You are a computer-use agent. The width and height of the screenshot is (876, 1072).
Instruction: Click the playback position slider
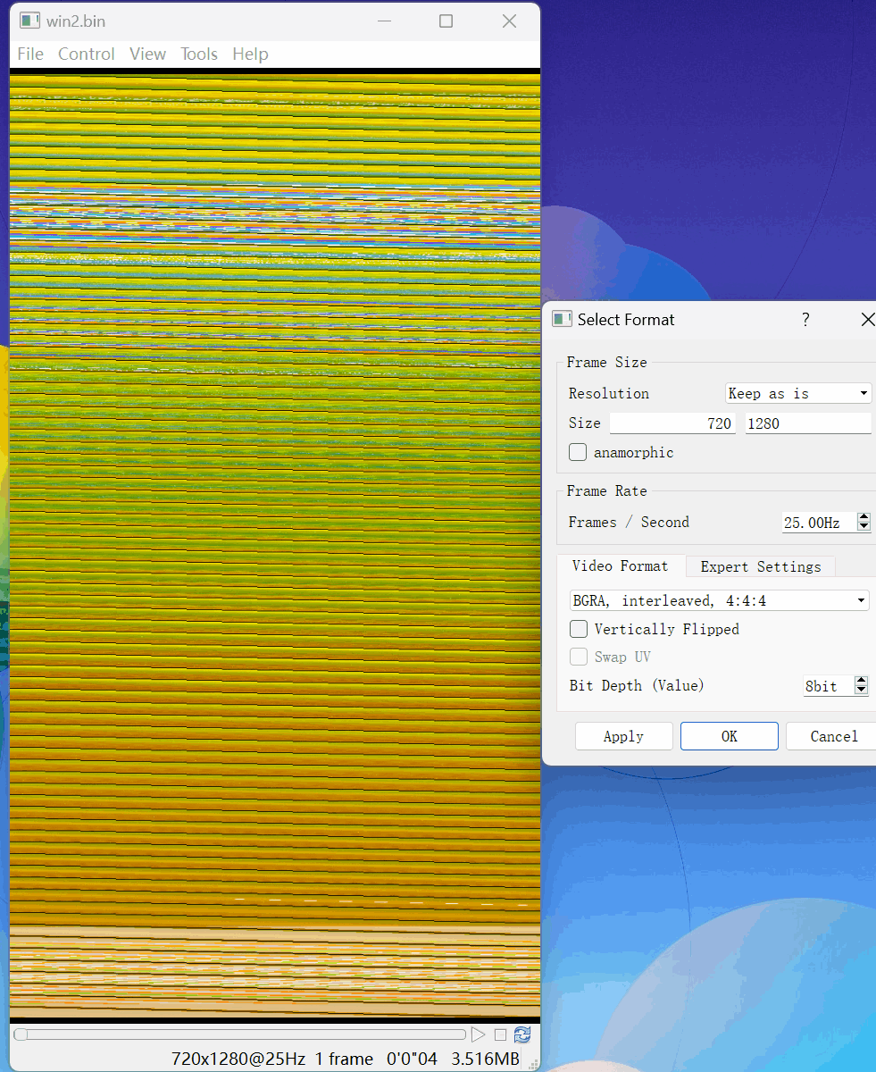[x=239, y=1034]
